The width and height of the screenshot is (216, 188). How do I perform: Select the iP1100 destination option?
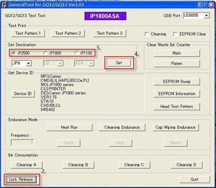click(x=76, y=53)
